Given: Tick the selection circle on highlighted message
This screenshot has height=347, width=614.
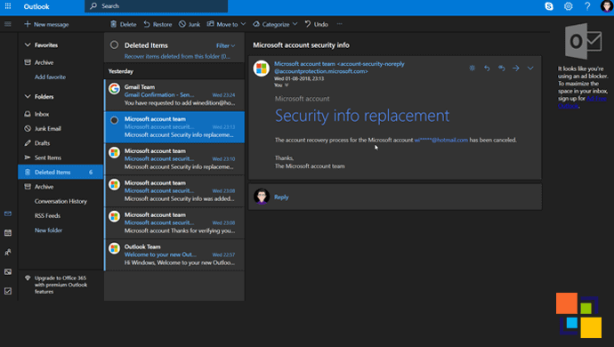Looking at the screenshot, I should click(x=114, y=121).
